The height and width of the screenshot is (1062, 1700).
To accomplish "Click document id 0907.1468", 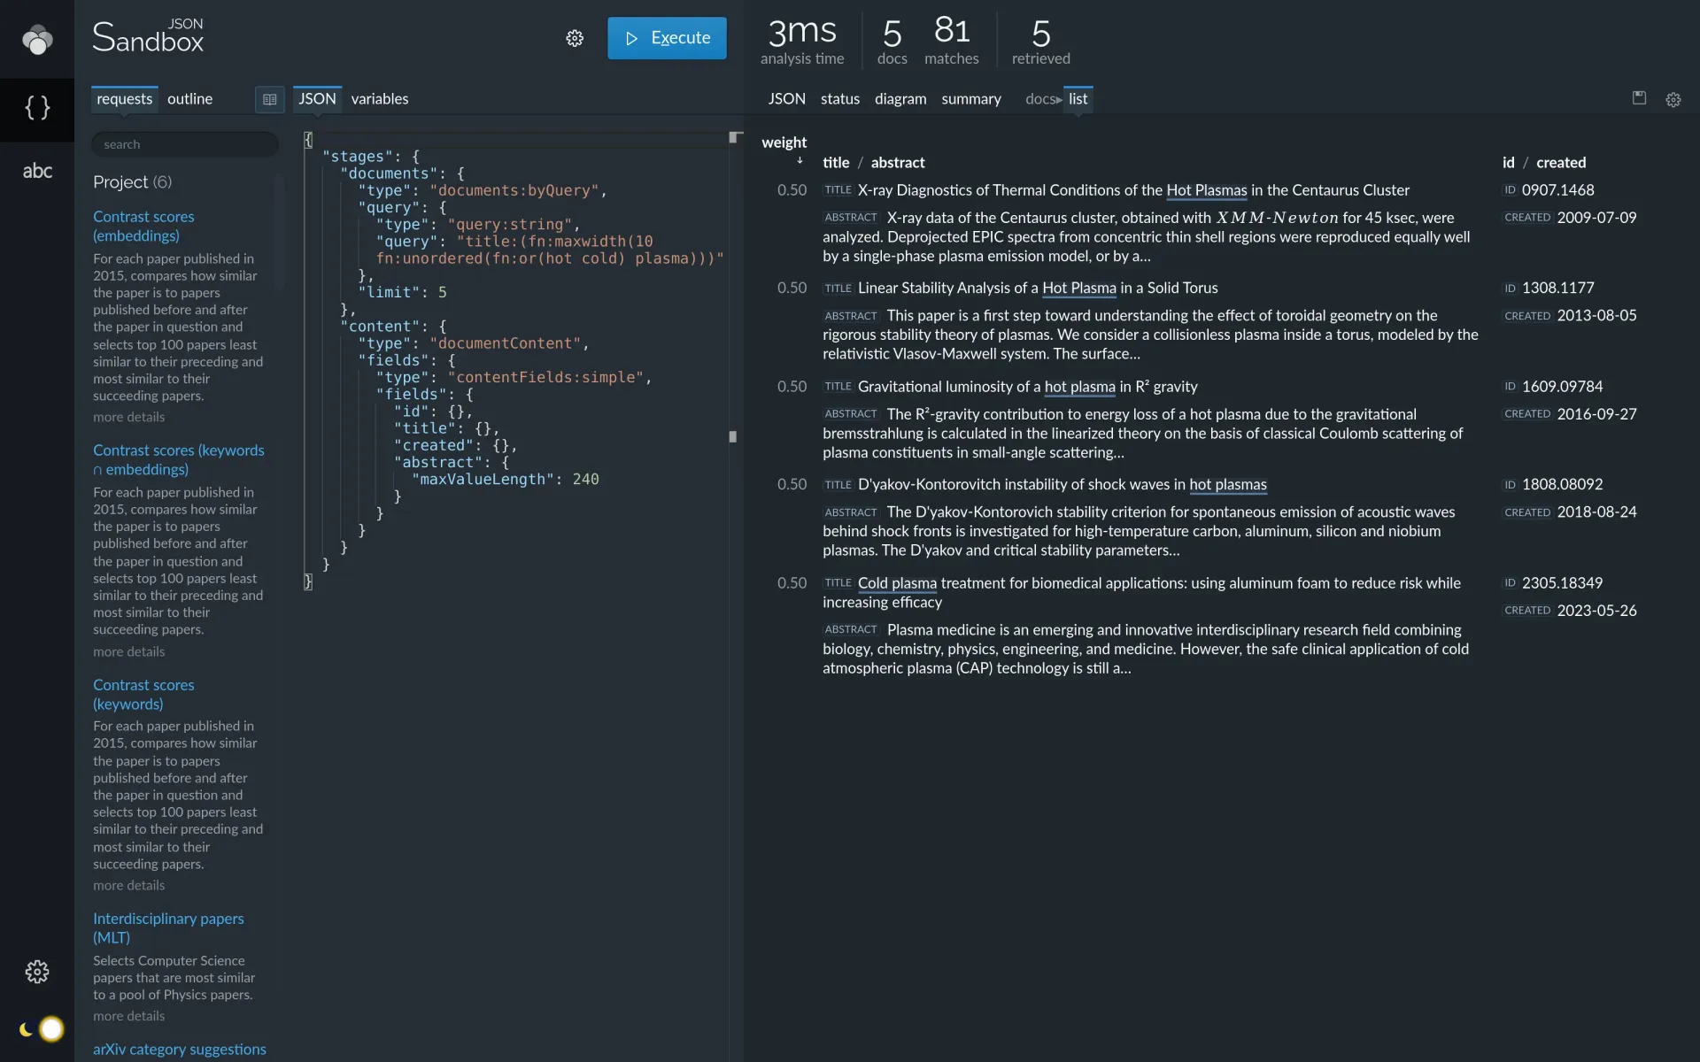I will pyautogui.click(x=1557, y=189).
